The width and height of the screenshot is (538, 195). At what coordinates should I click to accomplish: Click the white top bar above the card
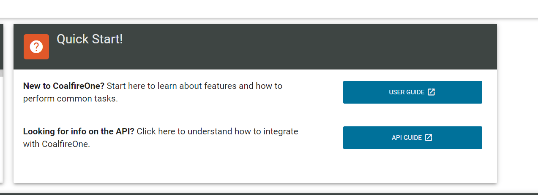pos(269,8)
